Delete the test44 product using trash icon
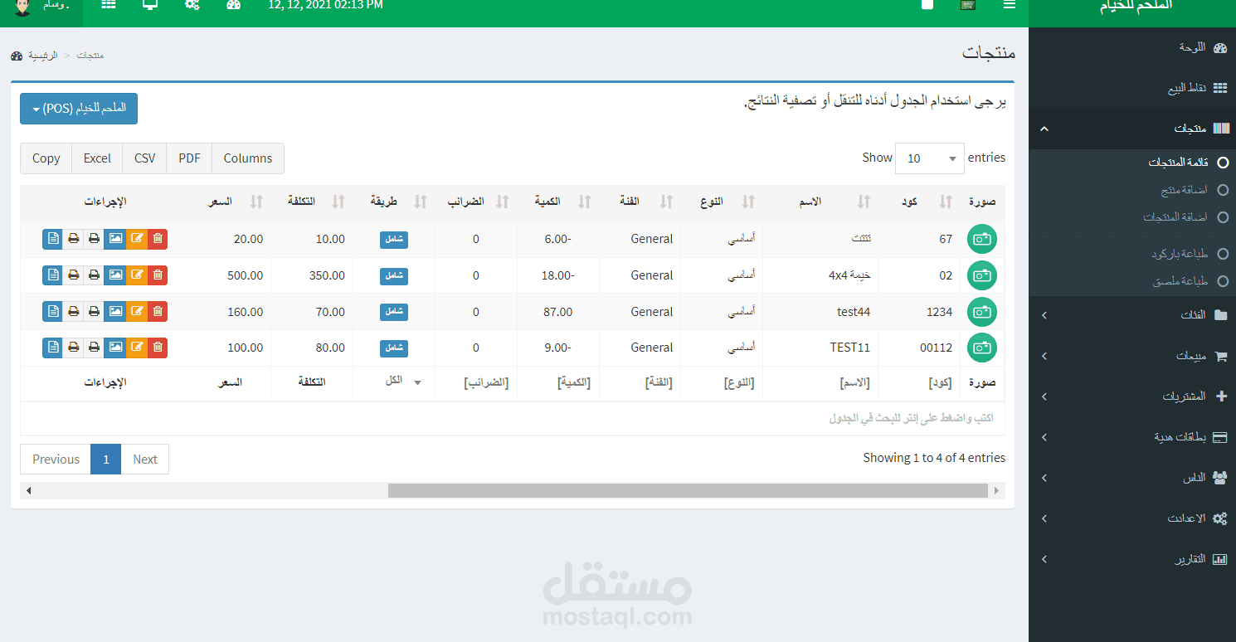The width and height of the screenshot is (1236, 642). coord(158,312)
